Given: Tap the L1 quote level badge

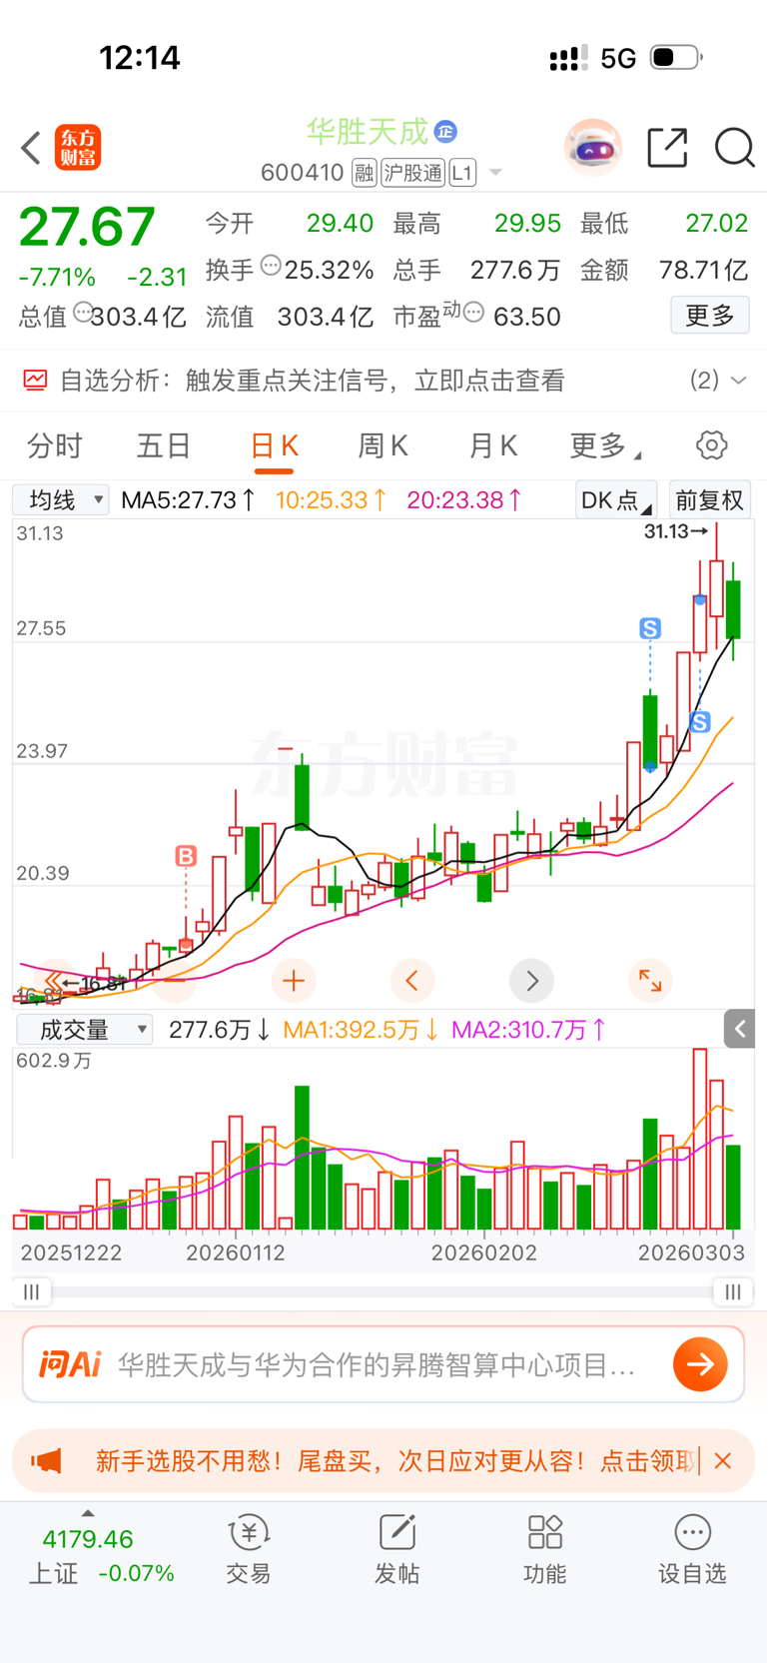Looking at the screenshot, I should pyautogui.click(x=462, y=173).
